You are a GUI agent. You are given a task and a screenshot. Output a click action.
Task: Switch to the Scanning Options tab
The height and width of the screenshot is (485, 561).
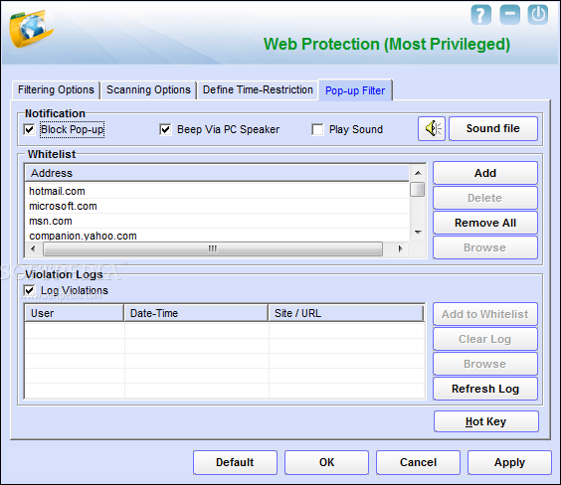[148, 89]
